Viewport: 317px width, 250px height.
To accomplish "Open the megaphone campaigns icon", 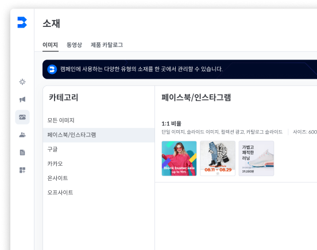I will click(22, 99).
